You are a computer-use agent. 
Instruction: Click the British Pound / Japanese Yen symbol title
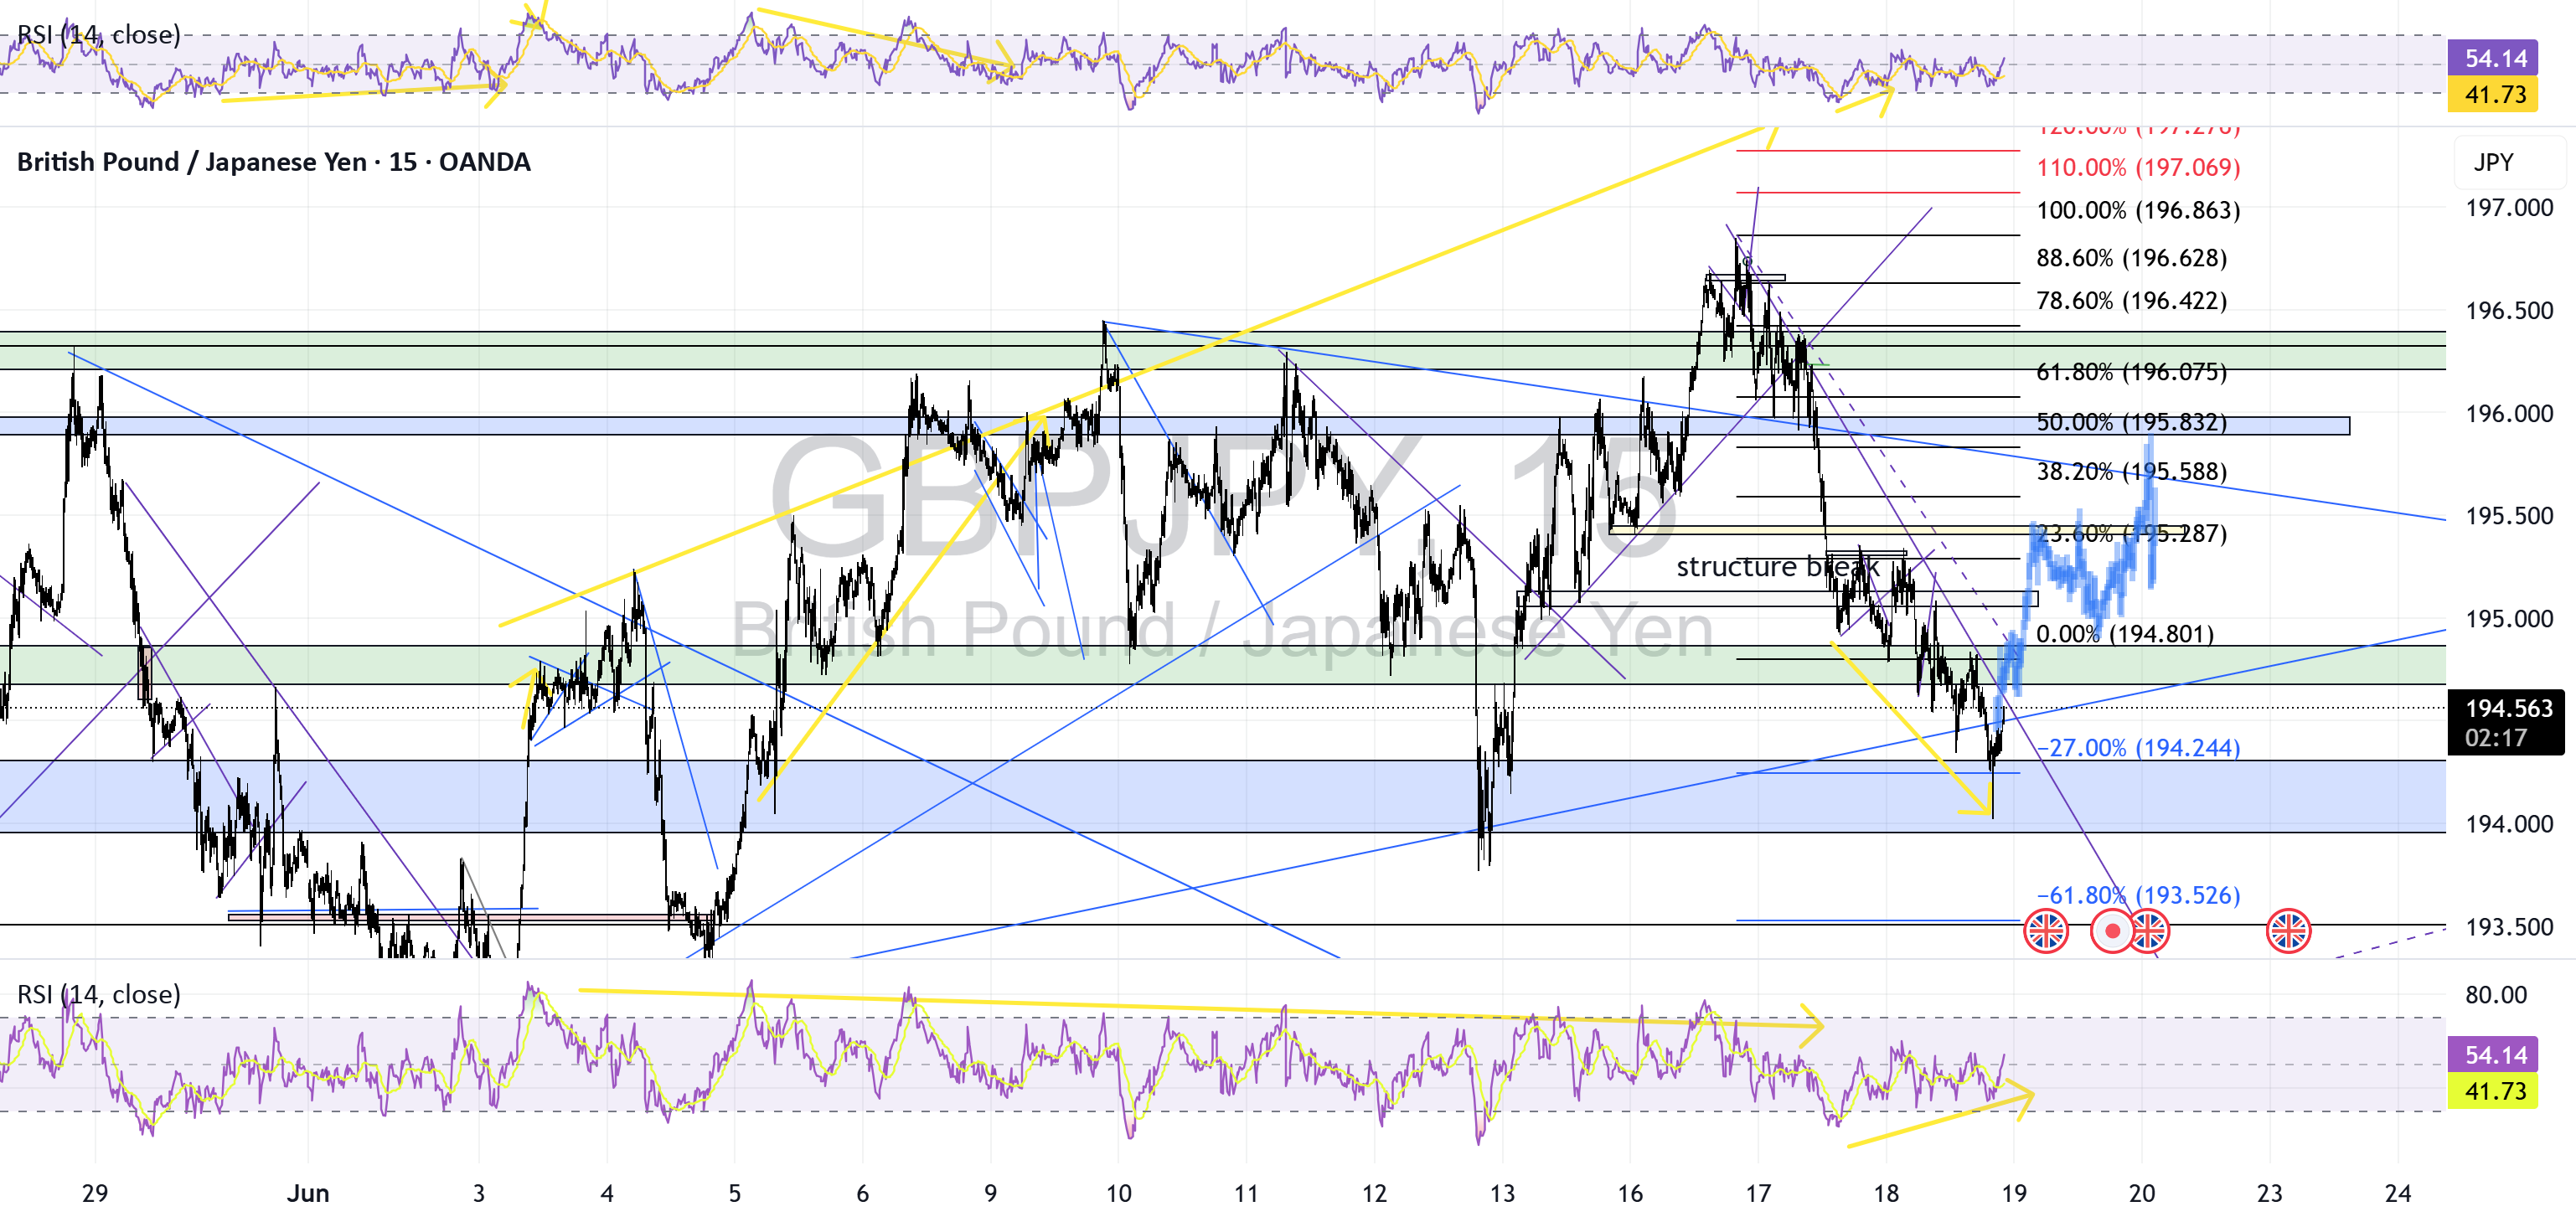273,162
